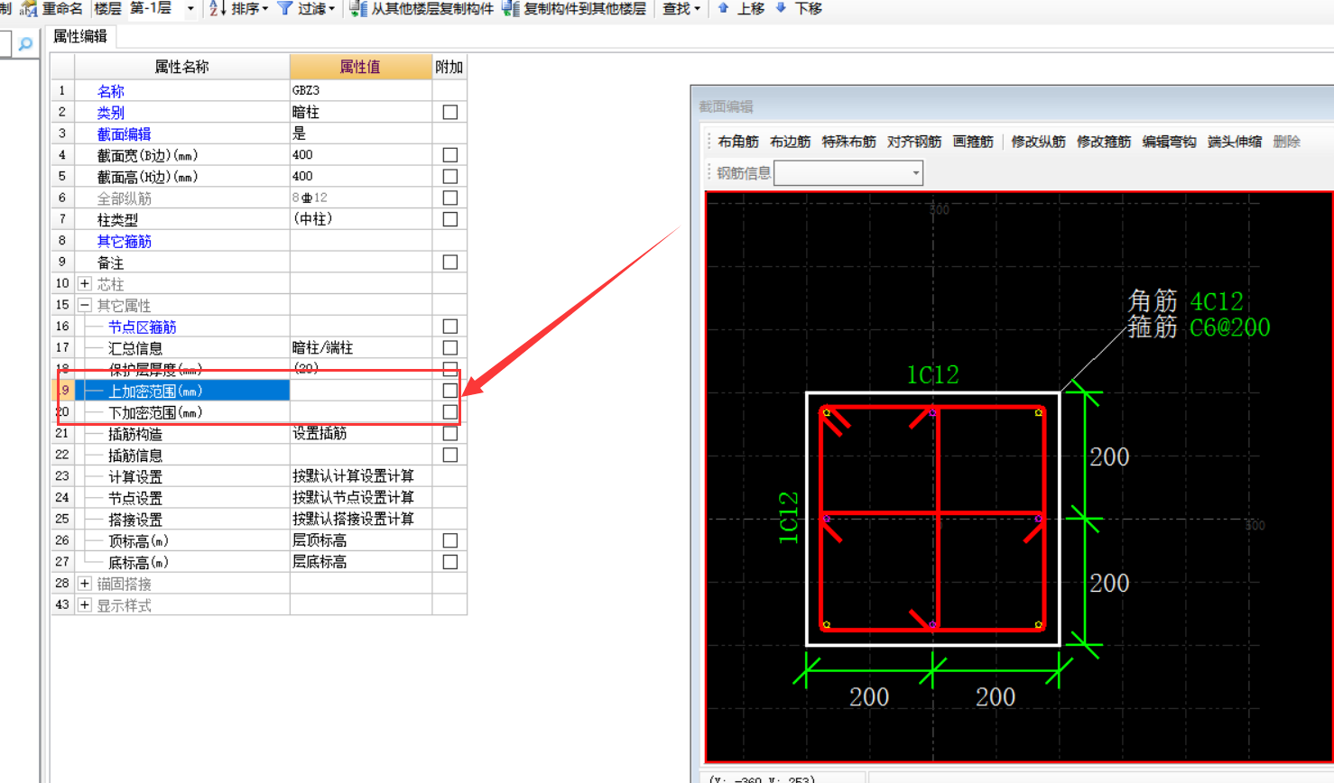
Task: Click the funnel filter icon
Action: tap(285, 9)
